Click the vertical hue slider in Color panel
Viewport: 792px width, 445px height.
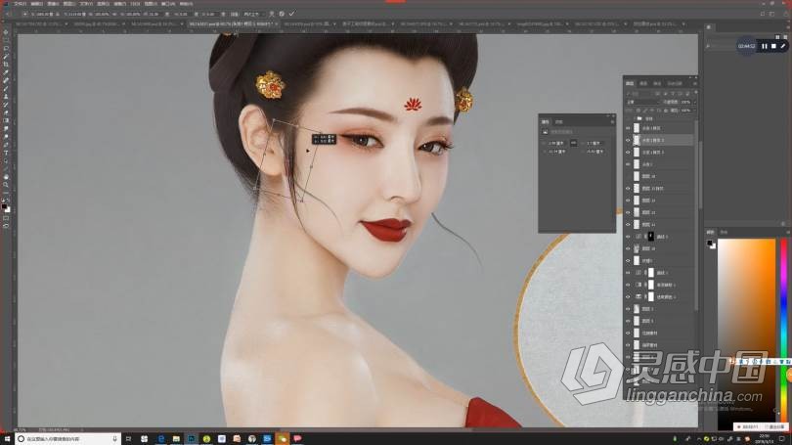click(x=784, y=334)
